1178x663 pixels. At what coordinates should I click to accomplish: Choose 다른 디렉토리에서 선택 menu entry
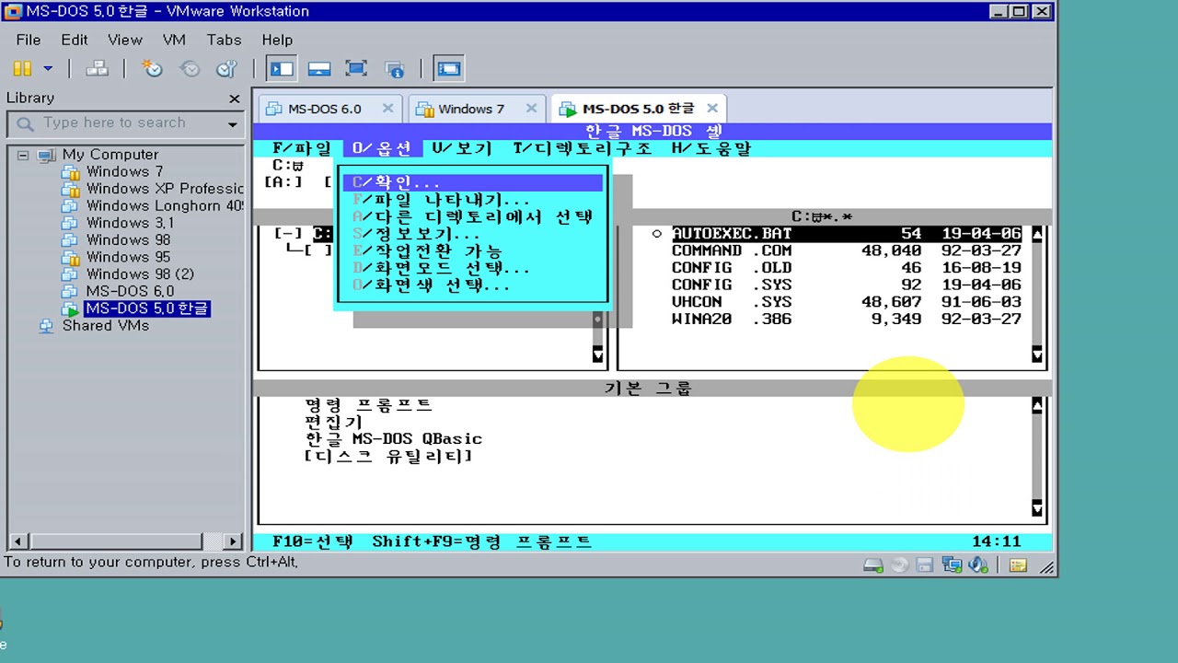tap(472, 216)
